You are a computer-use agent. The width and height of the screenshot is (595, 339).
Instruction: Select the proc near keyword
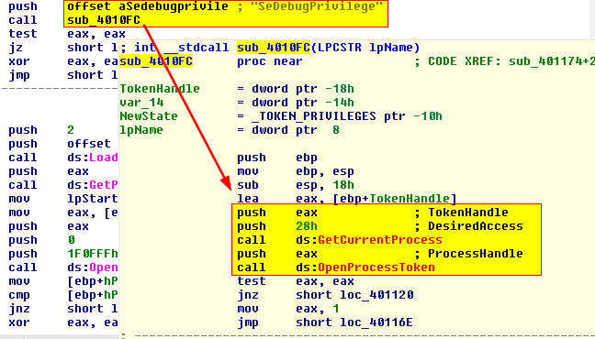tap(270, 61)
